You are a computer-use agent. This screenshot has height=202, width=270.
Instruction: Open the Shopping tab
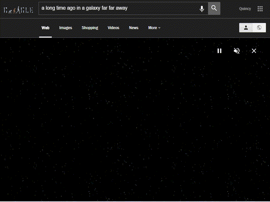click(90, 28)
